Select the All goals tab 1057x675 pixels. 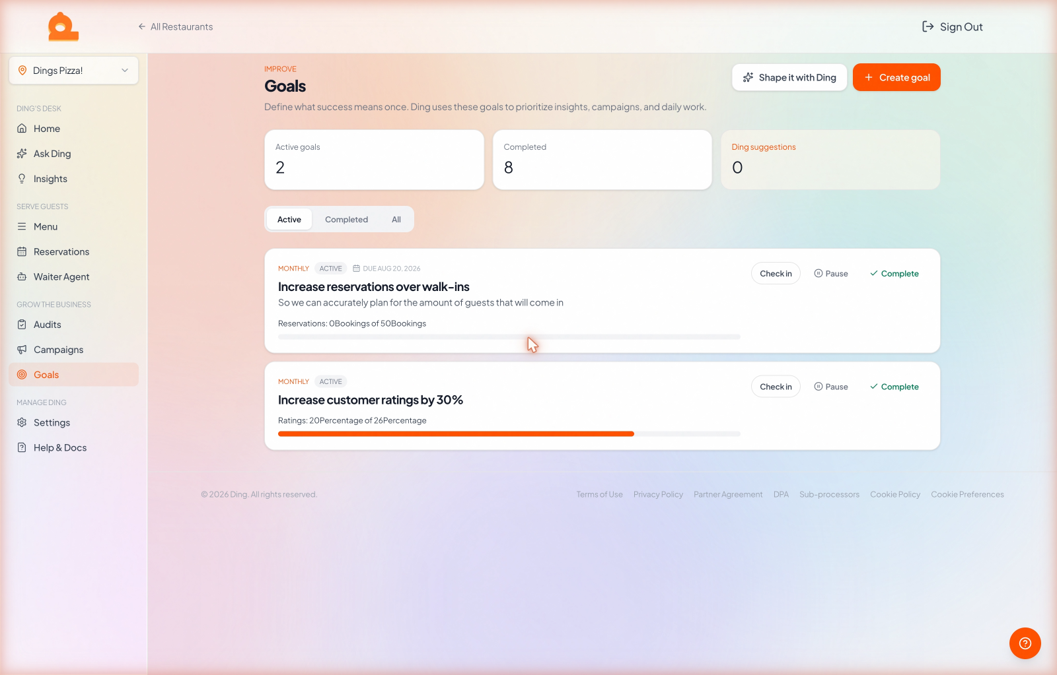396,220
